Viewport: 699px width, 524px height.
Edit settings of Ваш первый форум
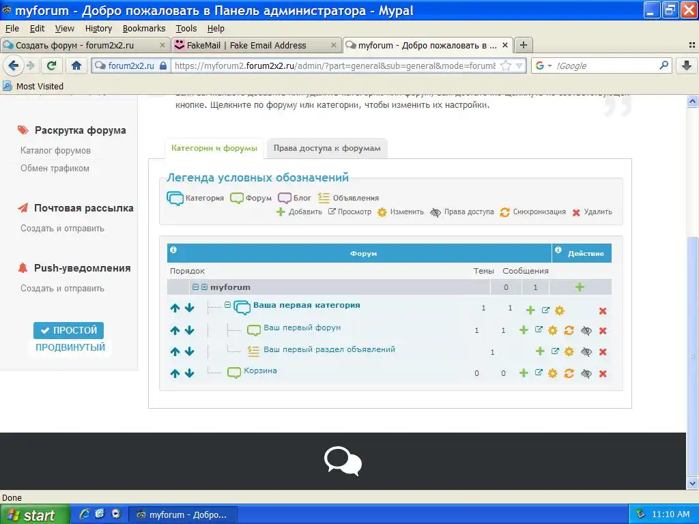pyautogui.click(x=553, y=330)
